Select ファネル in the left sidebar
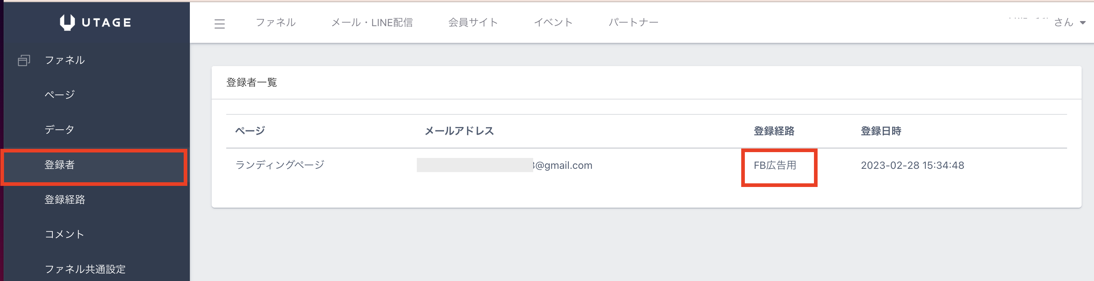Image resolution: width=1094 pixels, height=281 pixels. (64, 60)
